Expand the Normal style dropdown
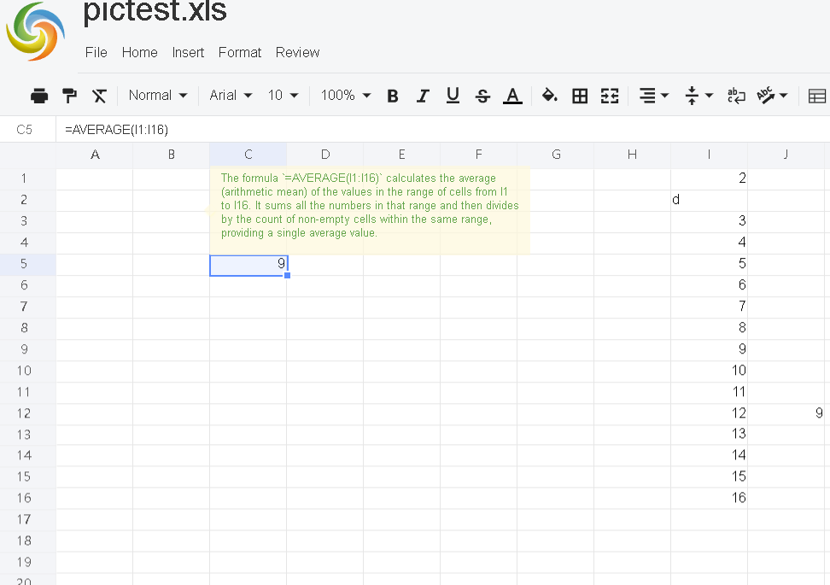The width and height of the screenshot is (830, 585). (158, 96)
